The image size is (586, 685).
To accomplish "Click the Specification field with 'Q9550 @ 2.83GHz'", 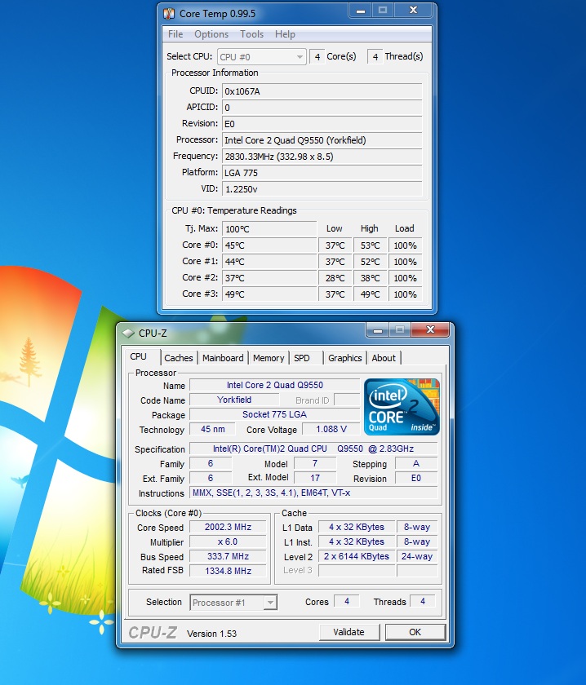I will pyautogui.click(x=313, y=449).
